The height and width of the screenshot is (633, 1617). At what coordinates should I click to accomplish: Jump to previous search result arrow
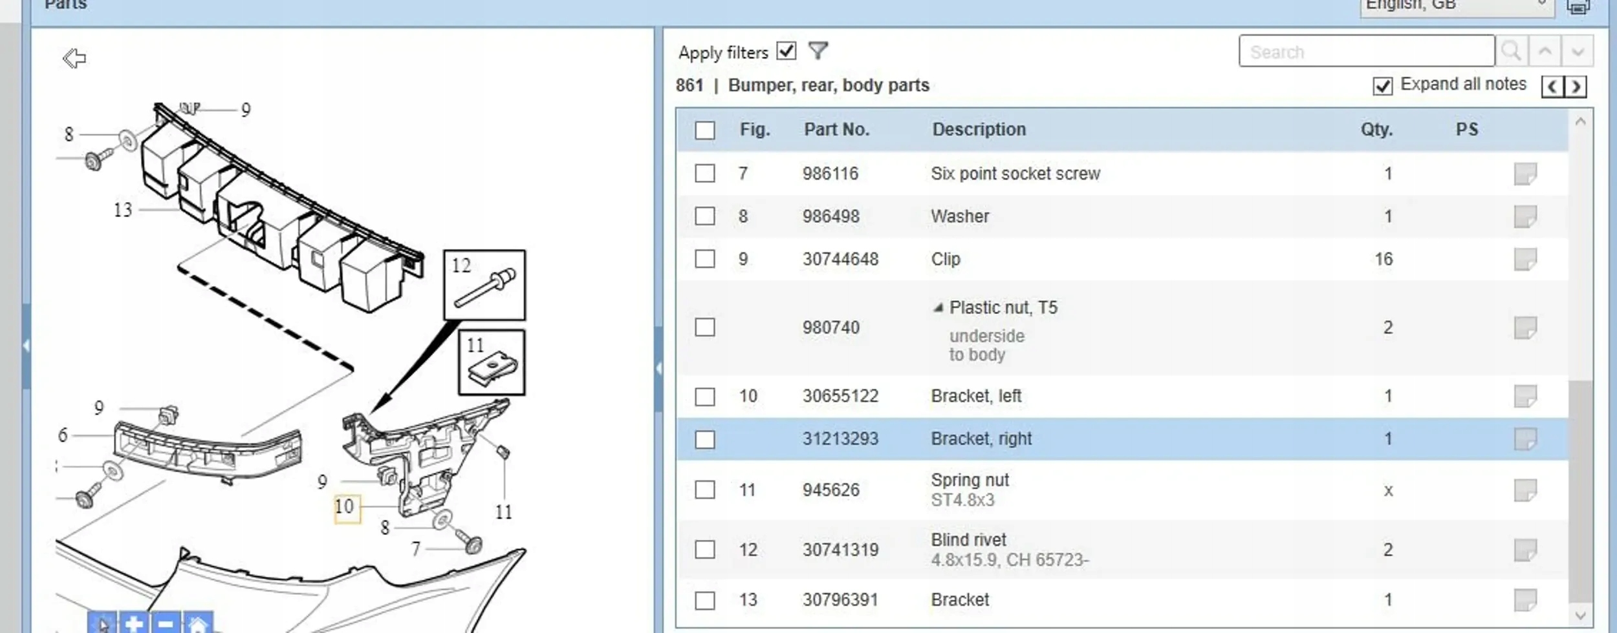1545,51
